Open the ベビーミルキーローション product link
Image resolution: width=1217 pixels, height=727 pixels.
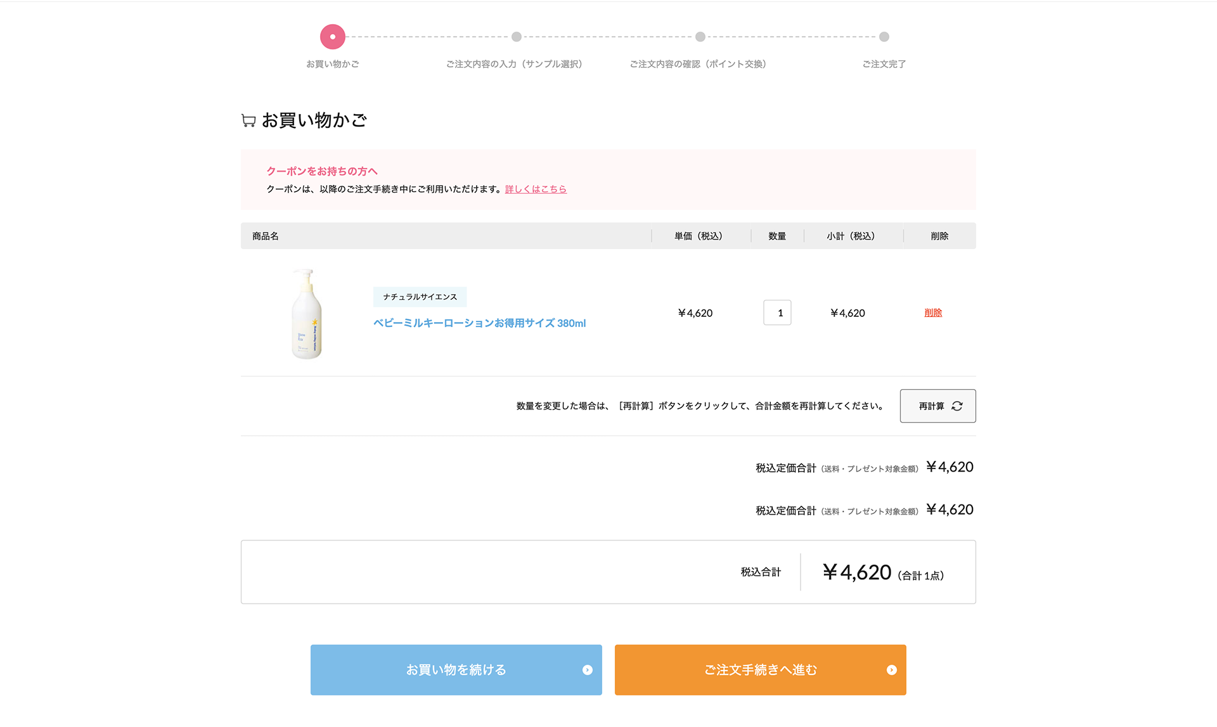(x=479, y=323)
